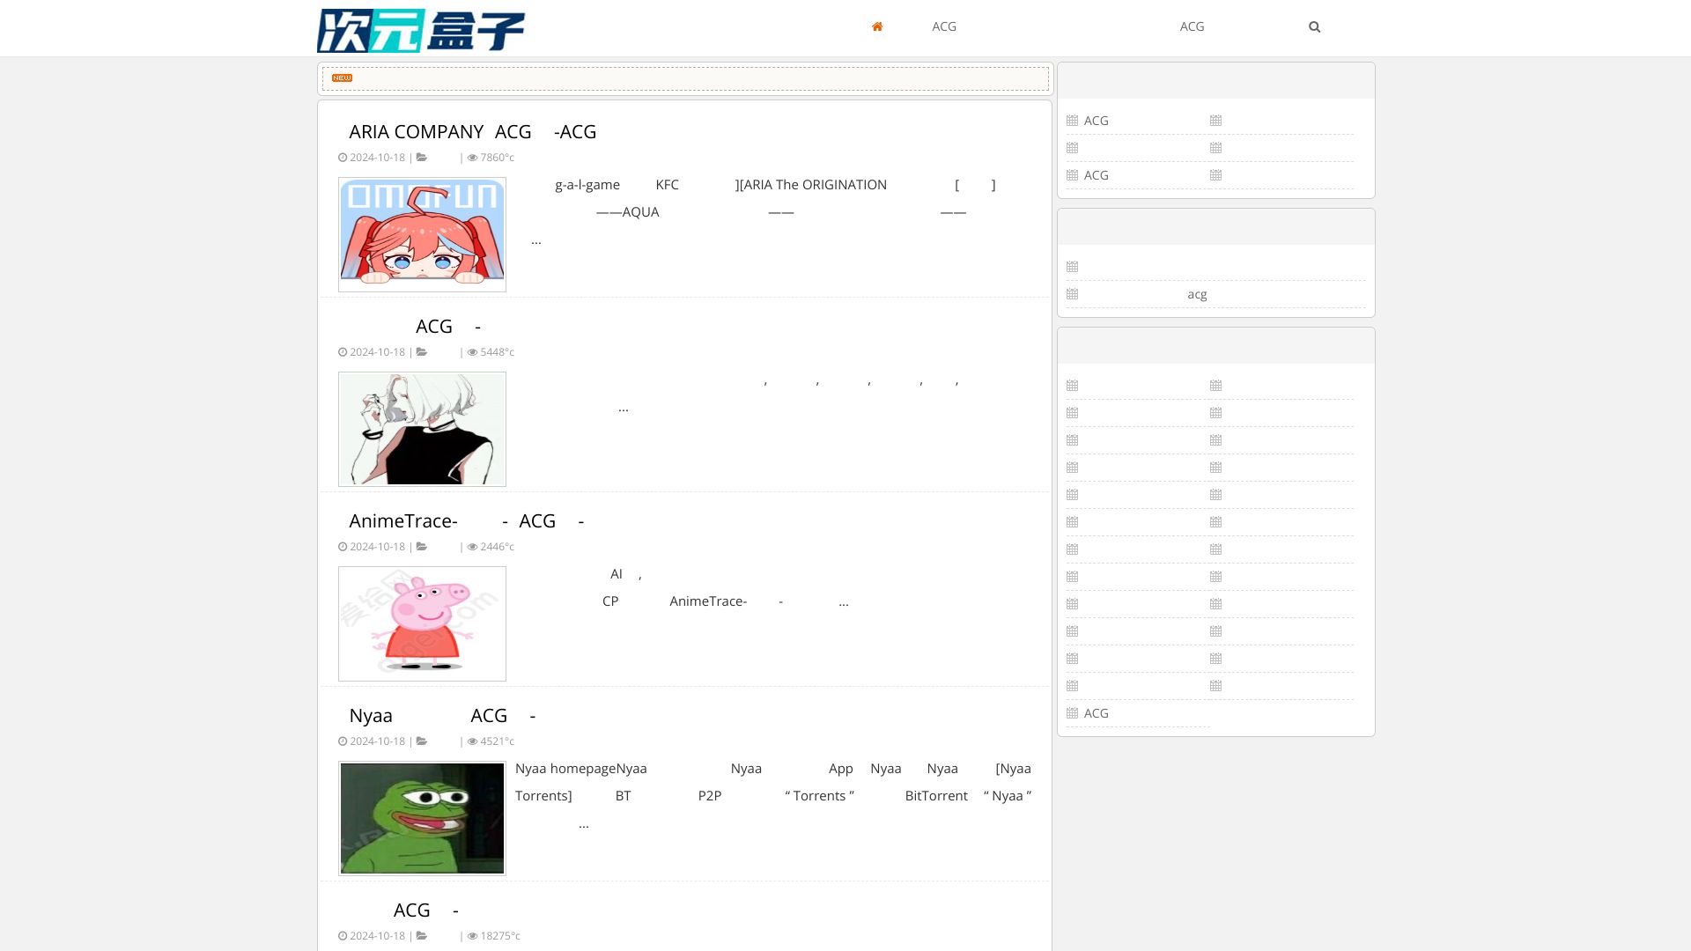Screen dimensions: 1691x951
Task: Click the dashed notice bar field
Action: tap(685, 78)
